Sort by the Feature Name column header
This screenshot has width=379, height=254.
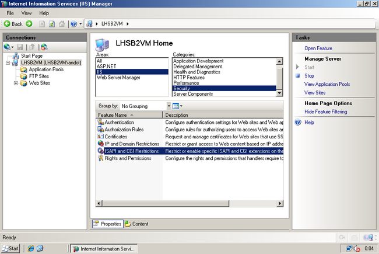pos(129,115)
